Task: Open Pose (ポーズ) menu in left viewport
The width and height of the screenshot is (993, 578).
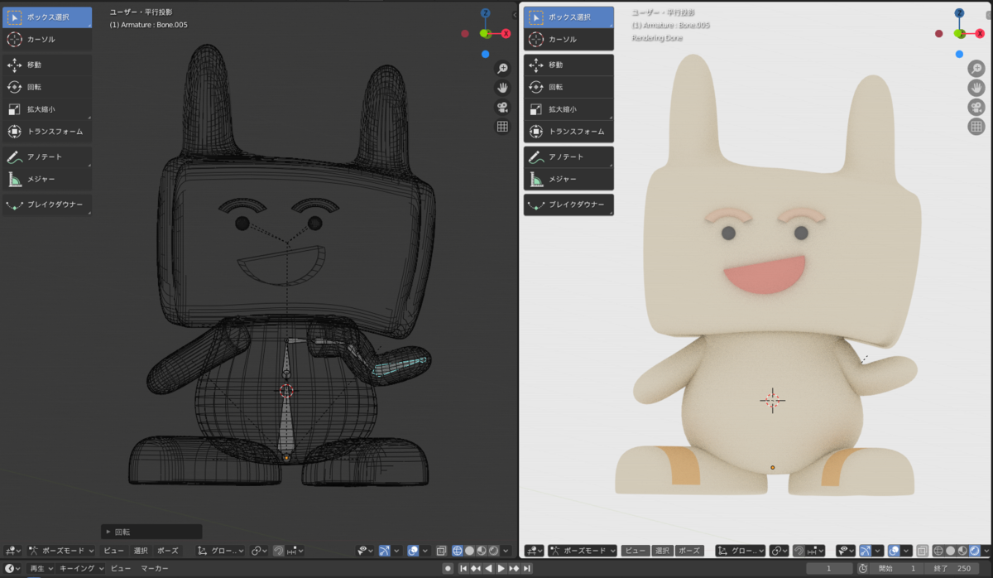Action: [x=167, y=551]
